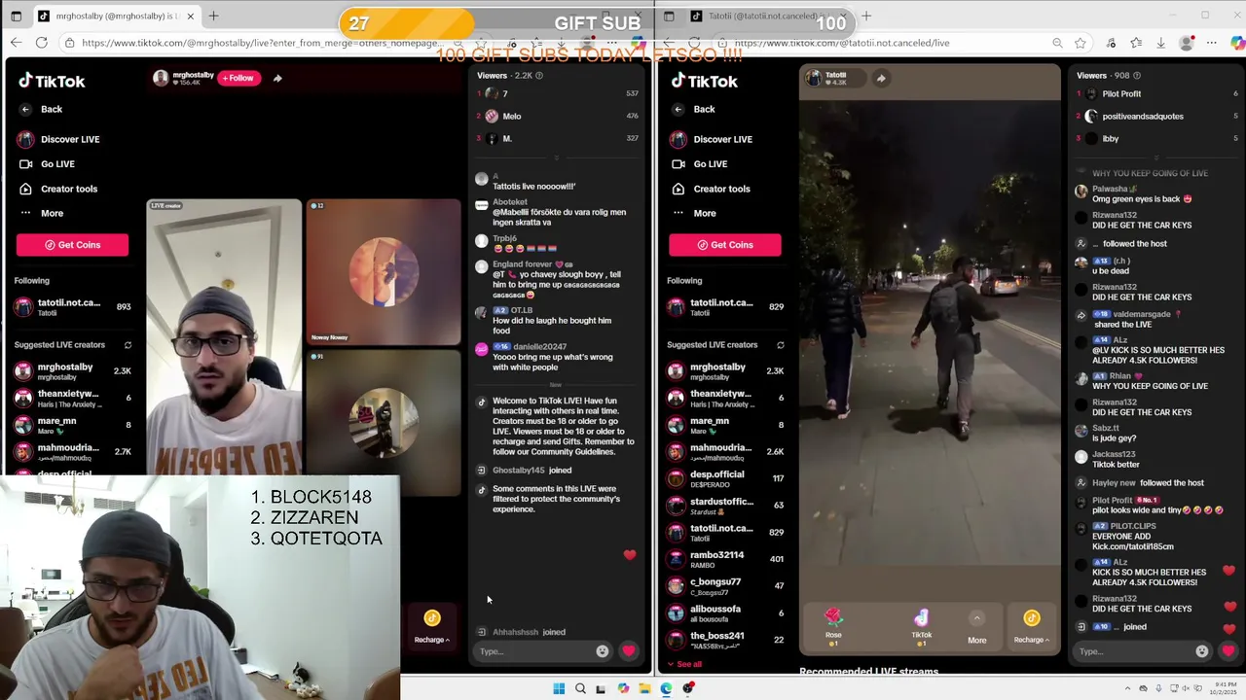Reload the mrghostalby browser page
The height and width of the screenshot is (700, 1246).
pyautogui.click(x=41, y=43)
